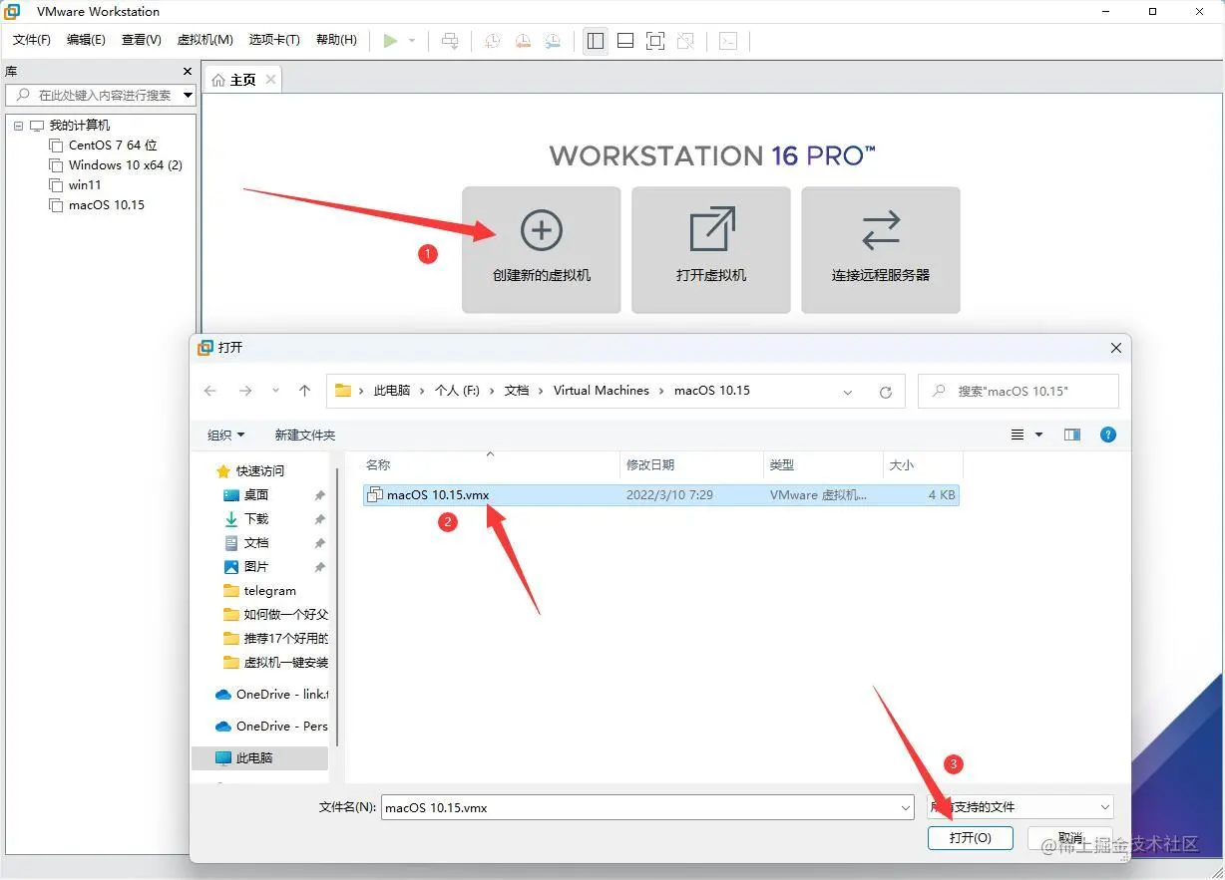1225x880 pixels.
Task: Click the revert snapshot icon
Action: coord(522,41)
